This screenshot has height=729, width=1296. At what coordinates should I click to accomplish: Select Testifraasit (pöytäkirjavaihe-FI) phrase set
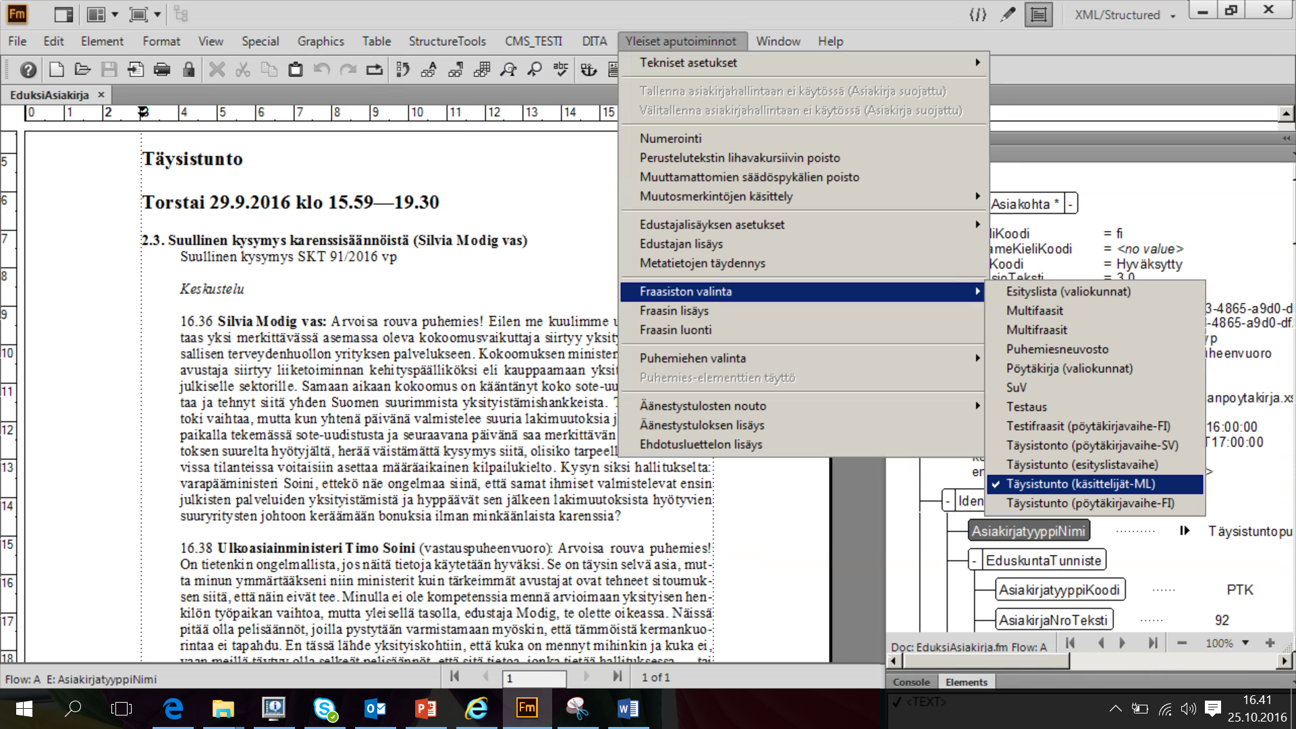1094,426
